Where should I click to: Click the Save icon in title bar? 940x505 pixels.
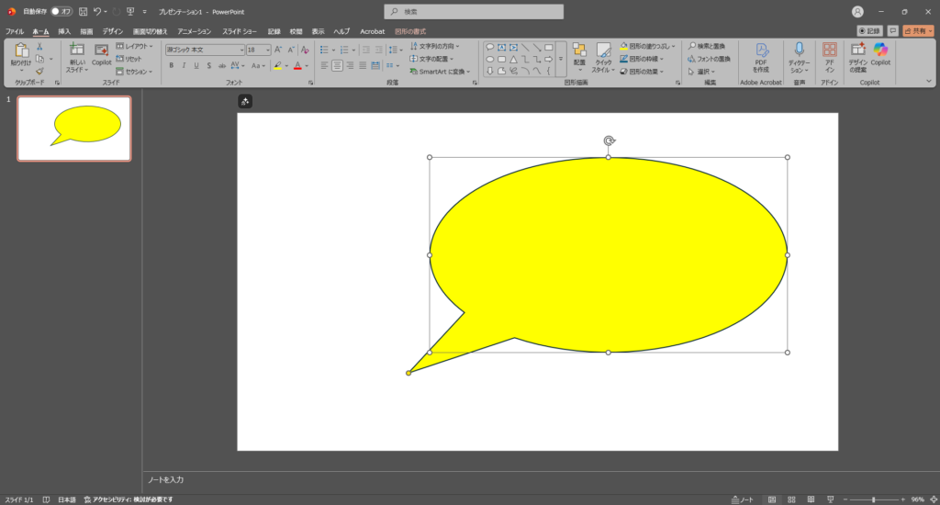(84, 12)
